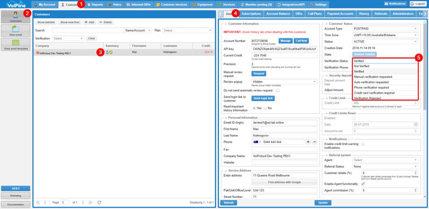Click the VoIPline logo

tap(16, 4)
